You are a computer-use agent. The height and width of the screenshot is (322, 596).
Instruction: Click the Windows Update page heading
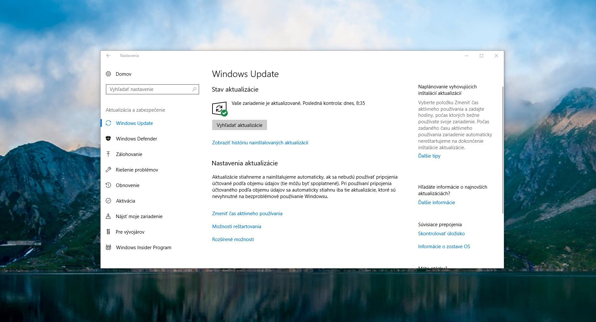click(245, 74)
